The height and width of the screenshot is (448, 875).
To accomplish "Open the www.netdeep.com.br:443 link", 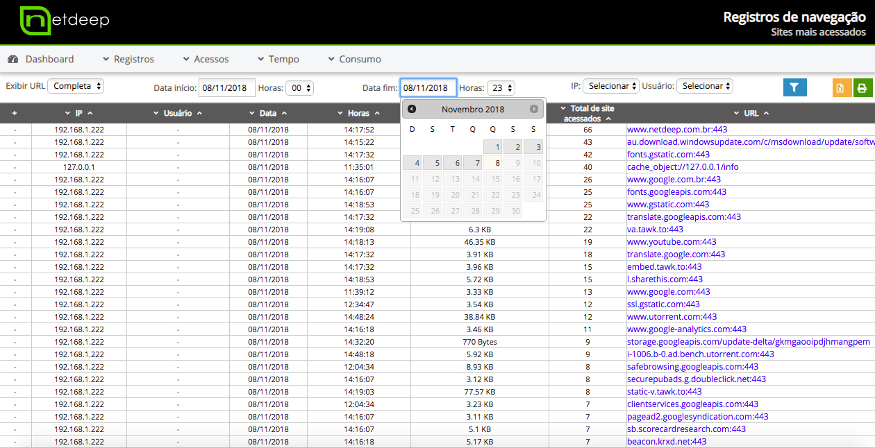I will (x=676, y=130).
